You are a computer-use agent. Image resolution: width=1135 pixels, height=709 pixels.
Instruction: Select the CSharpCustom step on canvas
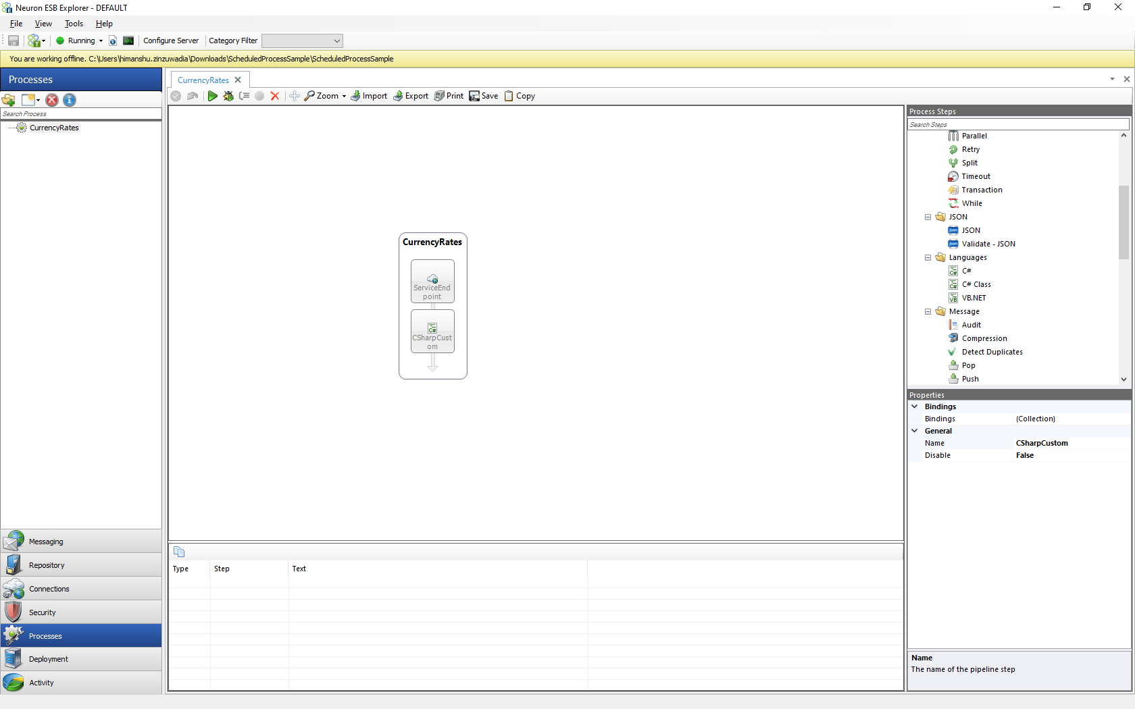pyautogui.click(x=432, y=332)
